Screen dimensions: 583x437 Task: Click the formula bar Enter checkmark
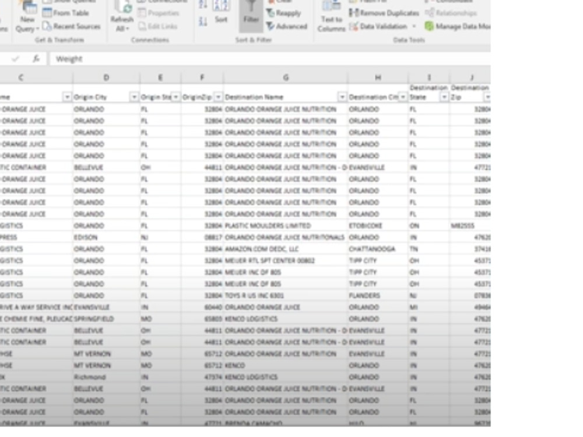(x=15, y=59)
